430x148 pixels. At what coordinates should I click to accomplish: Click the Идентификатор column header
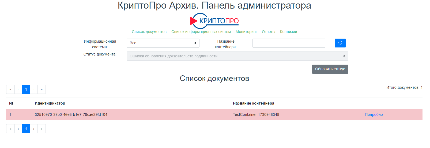pyautogui.click(x=50, y=103)
